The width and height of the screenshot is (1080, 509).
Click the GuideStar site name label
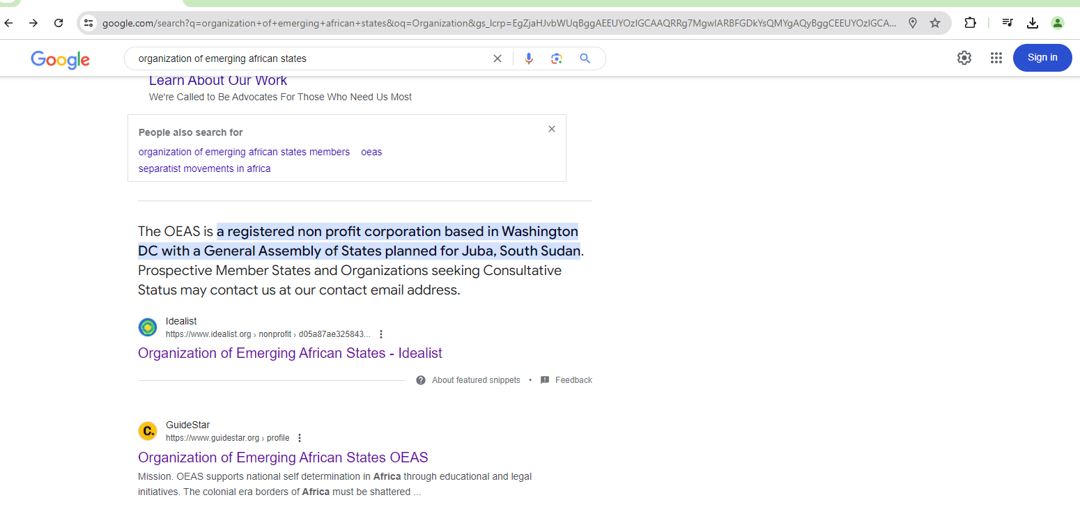pyautogui.click(x=187, y=425)
